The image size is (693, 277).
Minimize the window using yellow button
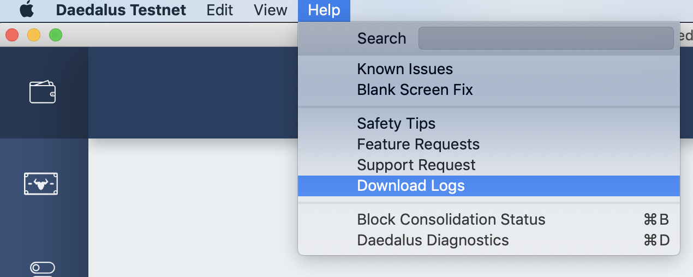pyautogui.click(x=34, y=35)
